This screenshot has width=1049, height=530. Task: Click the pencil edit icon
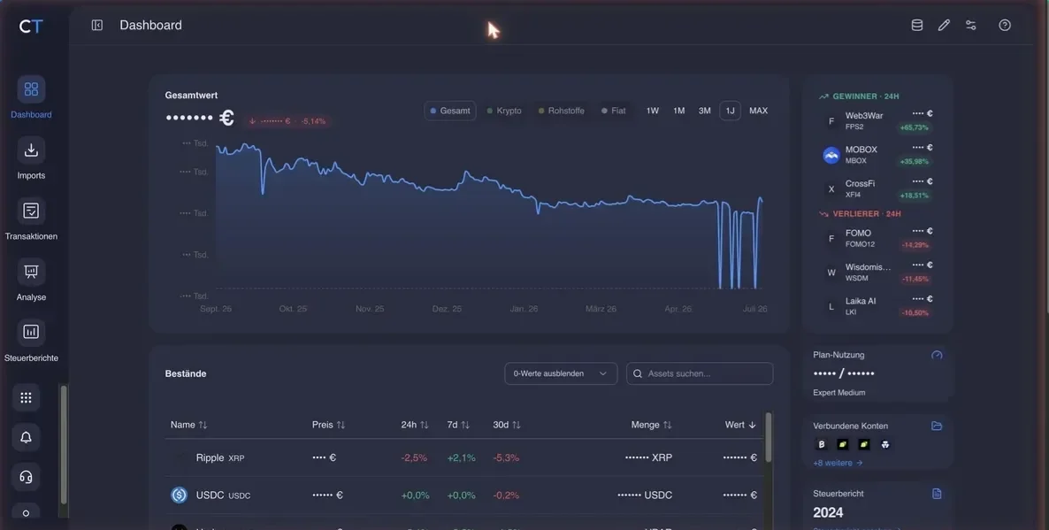(x=944, y=26)
